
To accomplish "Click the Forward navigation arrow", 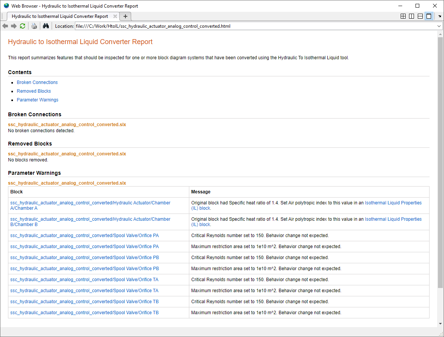I will pos(14,26).
